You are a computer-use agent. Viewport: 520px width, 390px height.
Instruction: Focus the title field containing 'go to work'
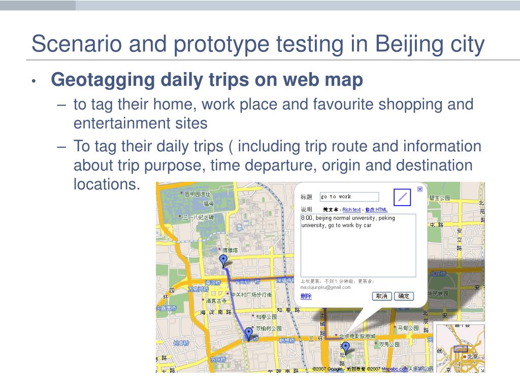[x=349, y=197]
